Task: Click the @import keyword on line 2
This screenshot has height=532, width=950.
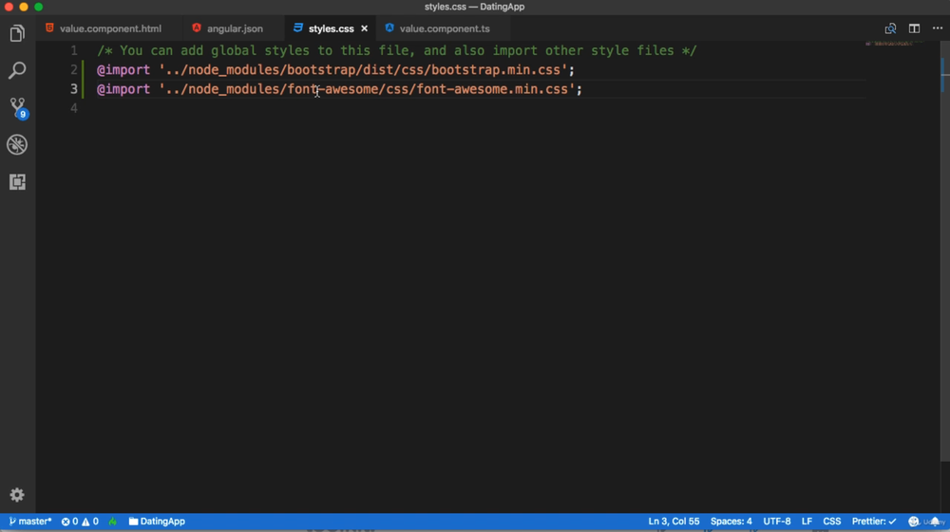Action: [x=123, y=70]
